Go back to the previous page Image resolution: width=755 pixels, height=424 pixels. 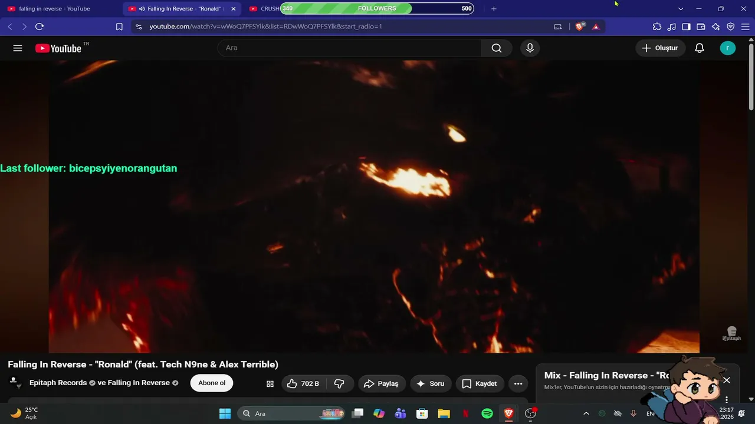pyautogui.click(x=10, y=26)
